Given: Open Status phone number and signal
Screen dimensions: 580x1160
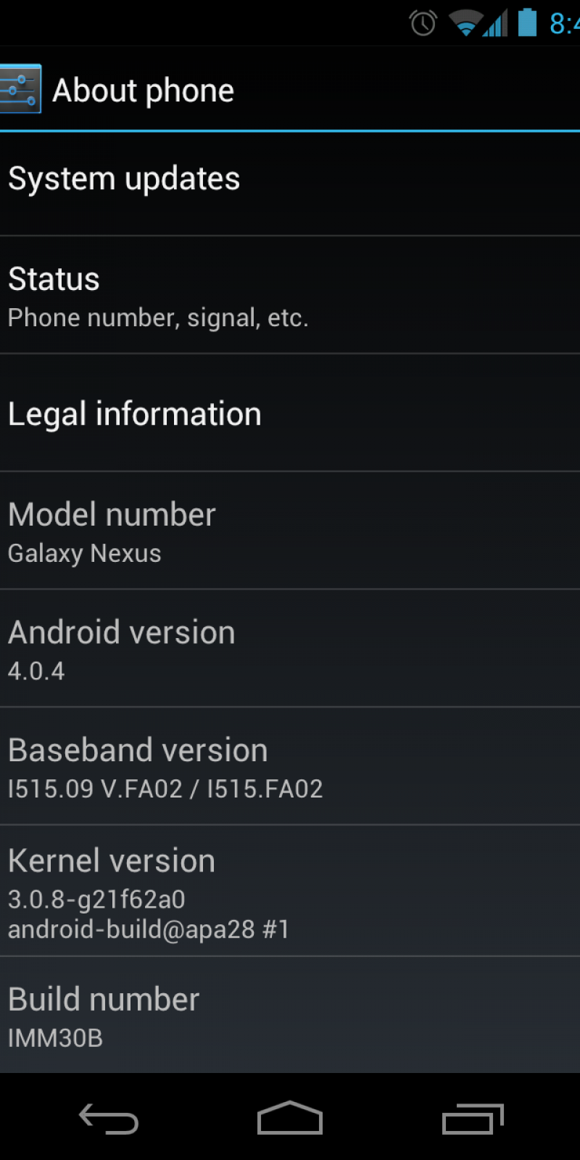Looking at the screenshot, I should click(290, 295).
